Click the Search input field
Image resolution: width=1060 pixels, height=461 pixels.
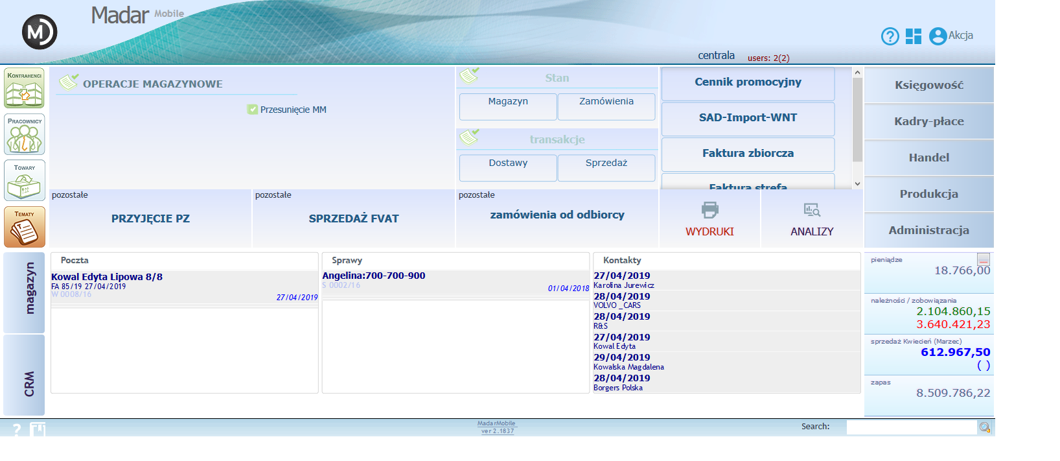[911, 427]
